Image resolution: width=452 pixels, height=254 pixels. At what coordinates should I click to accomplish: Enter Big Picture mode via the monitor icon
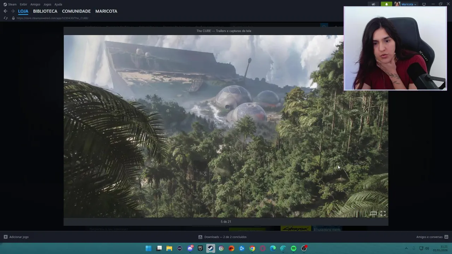424,4
